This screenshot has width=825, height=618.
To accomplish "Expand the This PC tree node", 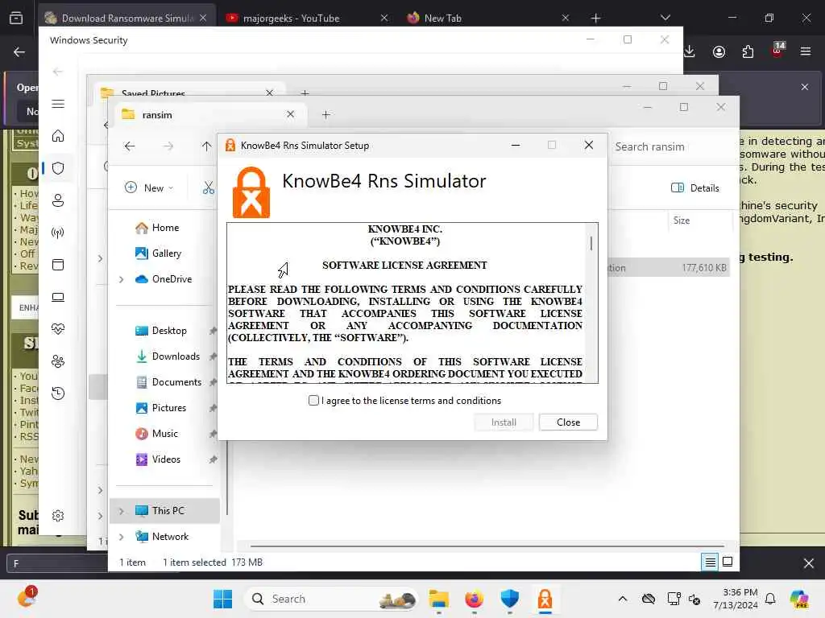I will point(122,511).
